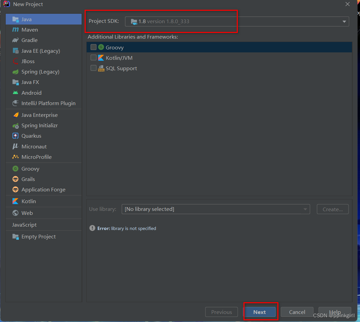Select JavaScript project type
Screen dimensions: 360x322
point(24,225)
